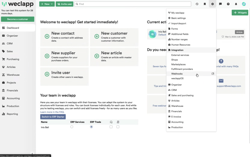The height and width of the screenshot is (157, 250).
Task: Open Webhooks in a new window icon
Action: [x=213, y=74]
